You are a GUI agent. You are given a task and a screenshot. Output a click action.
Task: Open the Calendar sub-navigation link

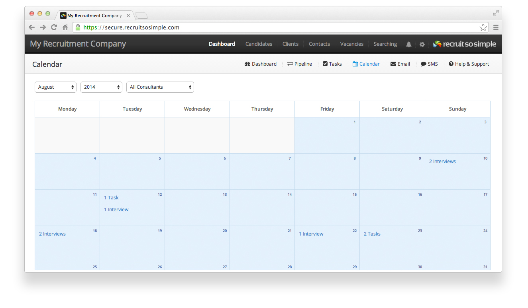(x=366, y=64)
